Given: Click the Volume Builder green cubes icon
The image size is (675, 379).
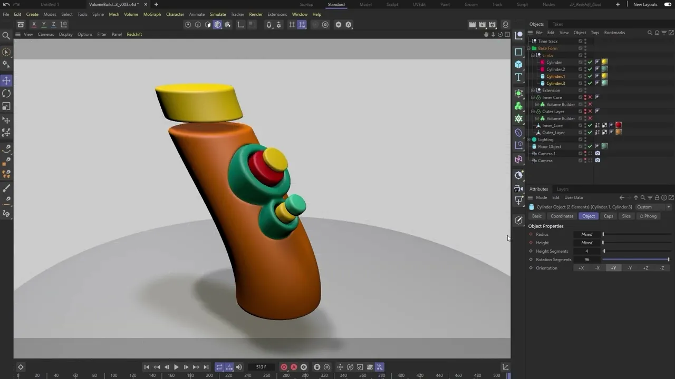Looking at the screenshot, I should tap(519, 106).
